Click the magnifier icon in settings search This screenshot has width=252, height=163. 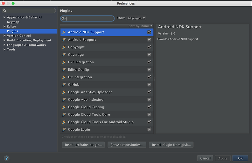[5, 11]
